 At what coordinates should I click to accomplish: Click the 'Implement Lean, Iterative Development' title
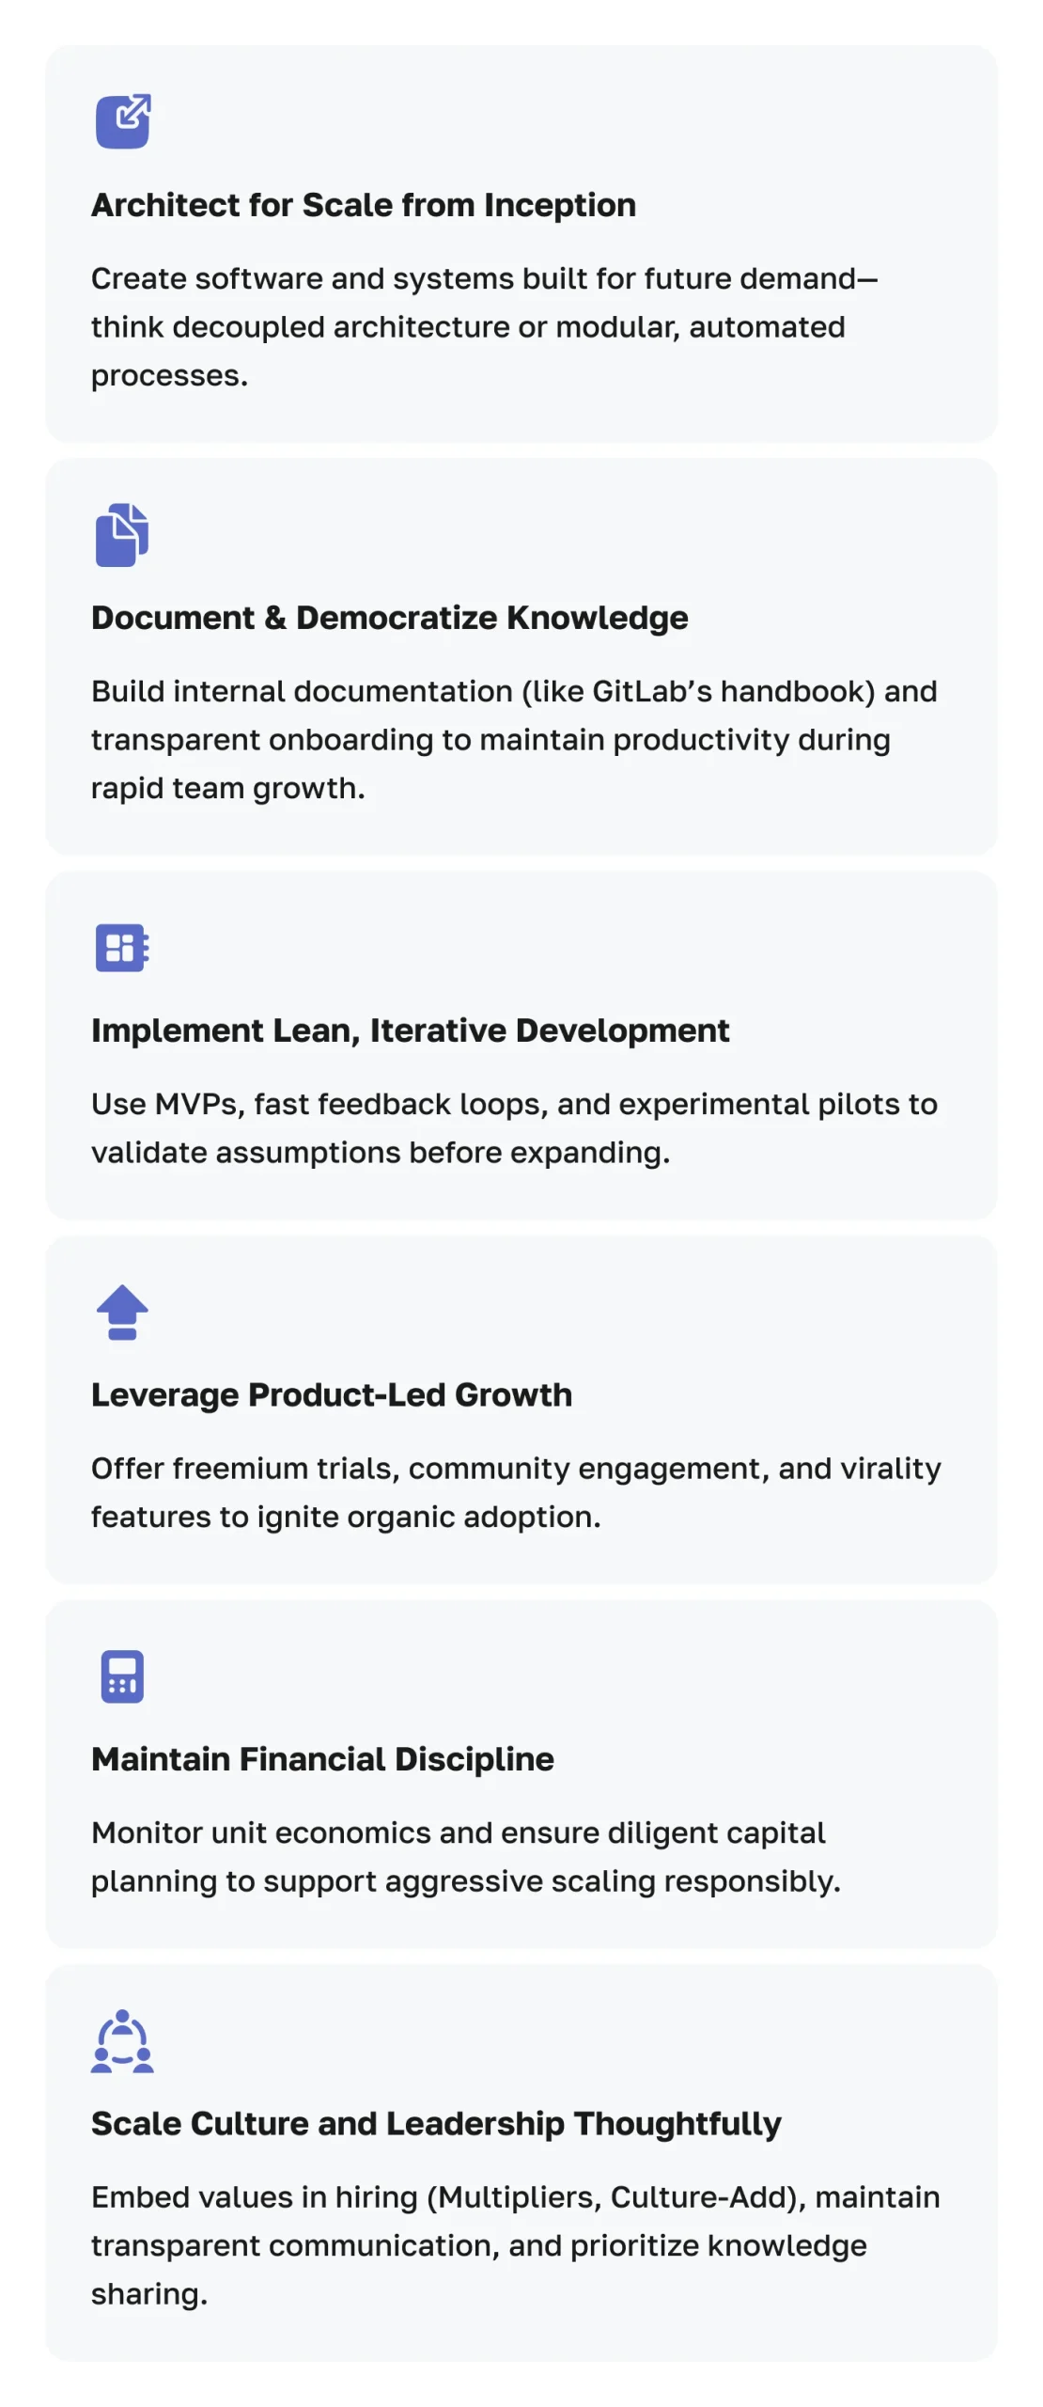pos(411,1030)
